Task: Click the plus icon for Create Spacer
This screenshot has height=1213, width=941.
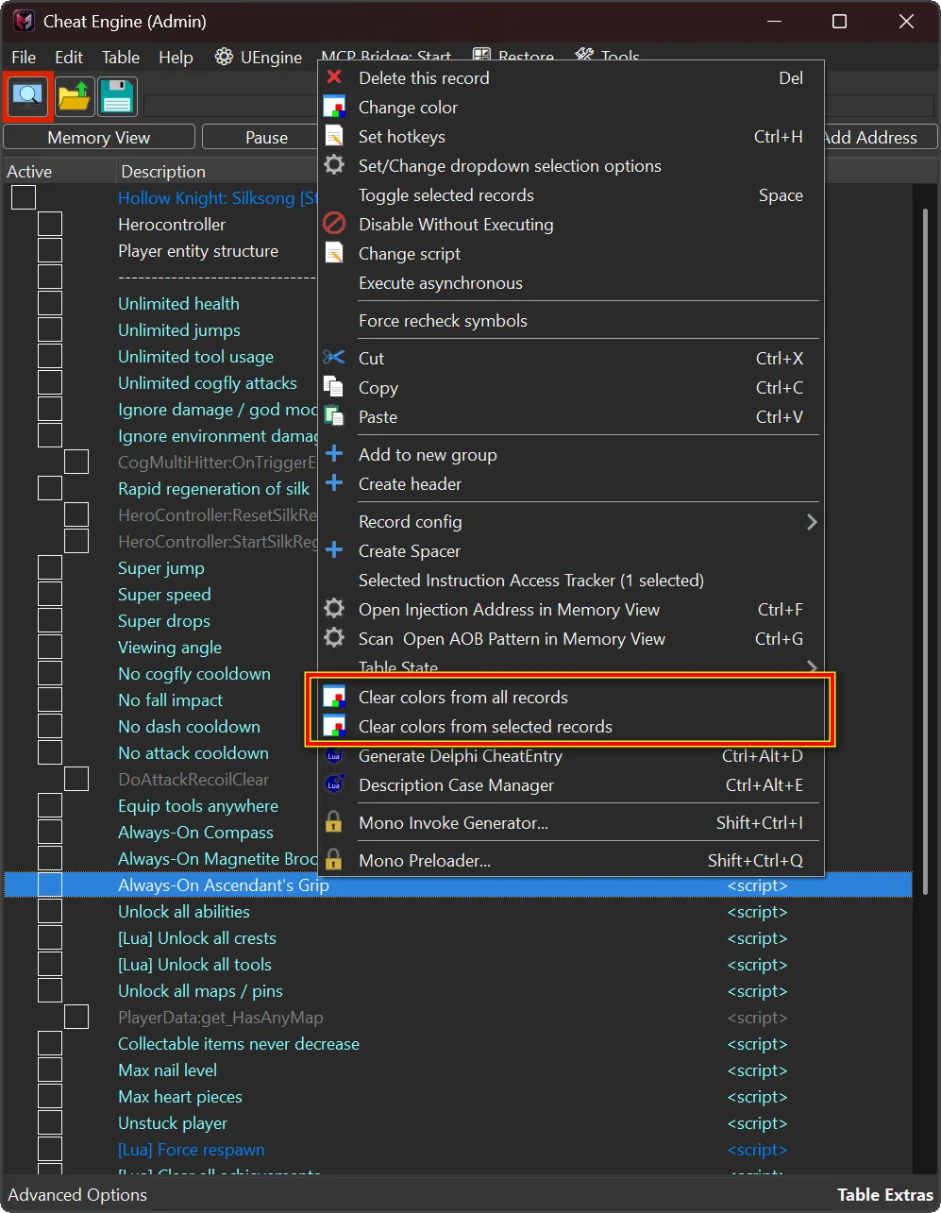Action: (x=334, y=550)
